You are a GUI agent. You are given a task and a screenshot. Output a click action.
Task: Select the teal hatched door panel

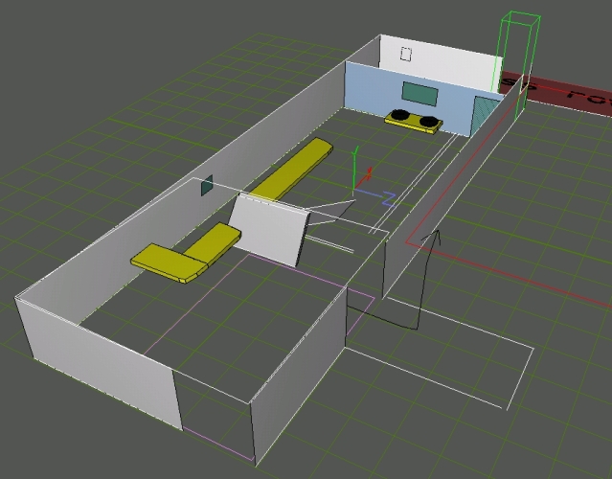click(484, 115)
